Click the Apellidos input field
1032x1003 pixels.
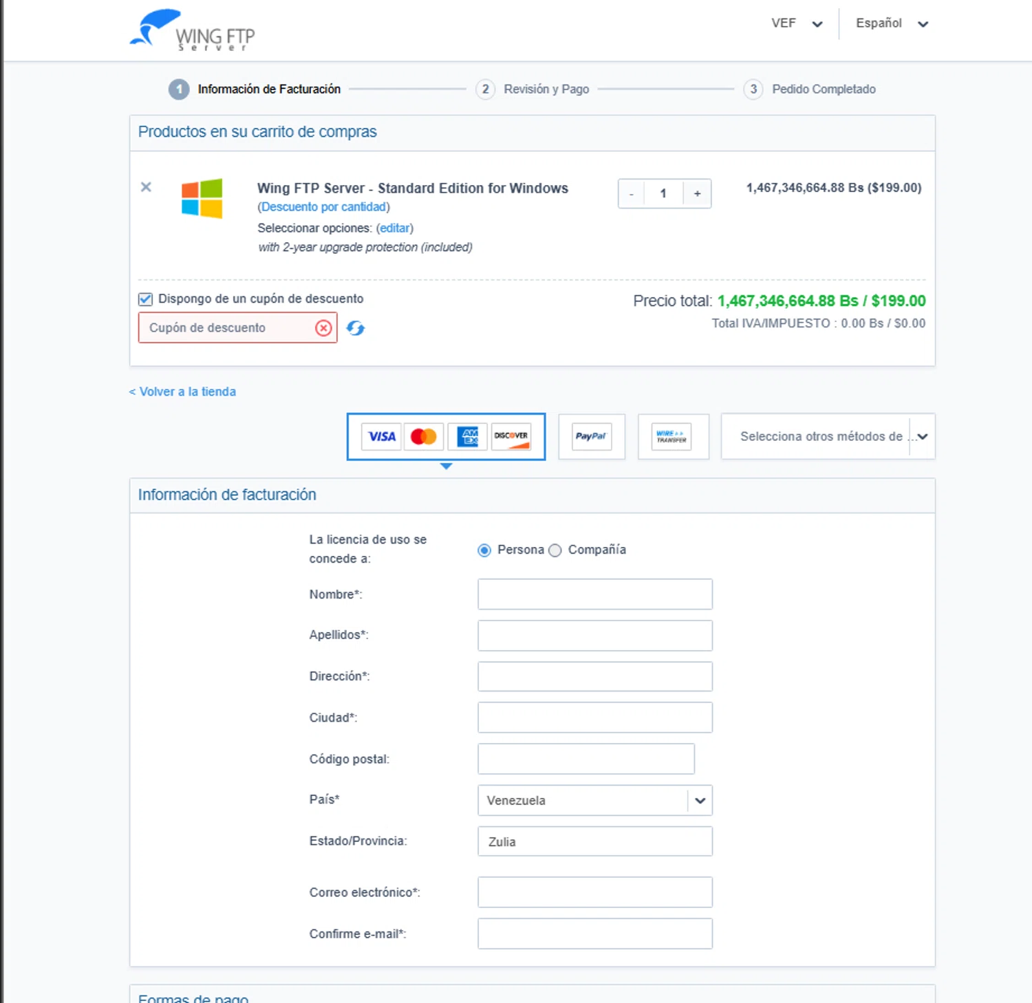(x=595, y=636)
